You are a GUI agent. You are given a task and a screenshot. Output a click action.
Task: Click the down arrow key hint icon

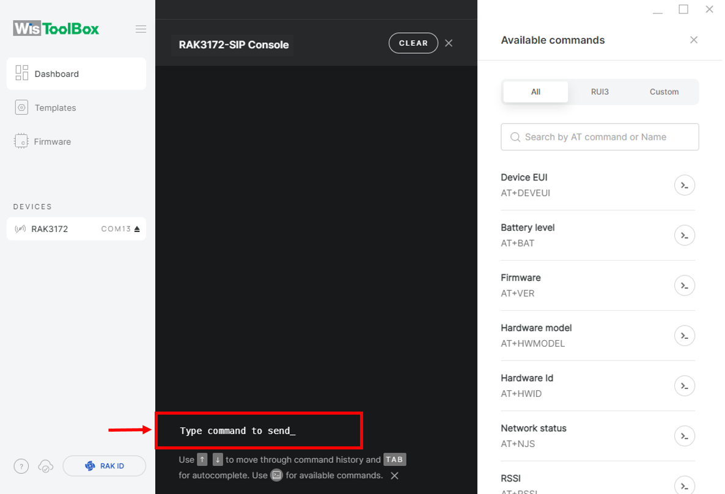218,460
